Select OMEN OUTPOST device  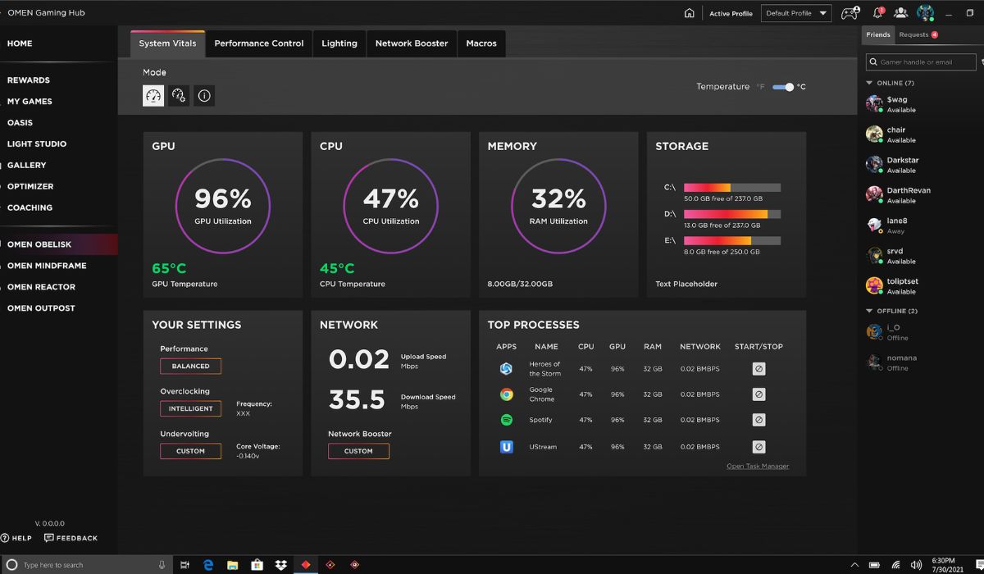41,308
